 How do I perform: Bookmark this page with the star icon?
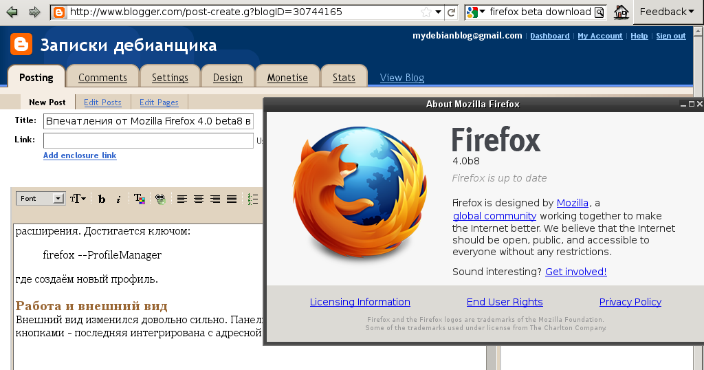[426, 12]
